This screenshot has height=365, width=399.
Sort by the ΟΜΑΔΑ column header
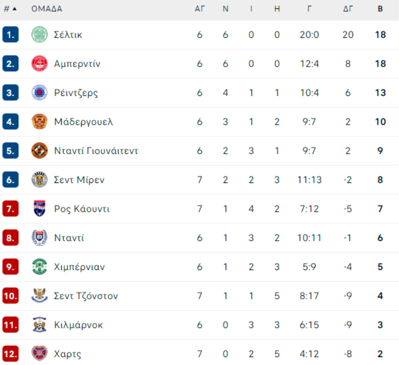pos(47,9)
